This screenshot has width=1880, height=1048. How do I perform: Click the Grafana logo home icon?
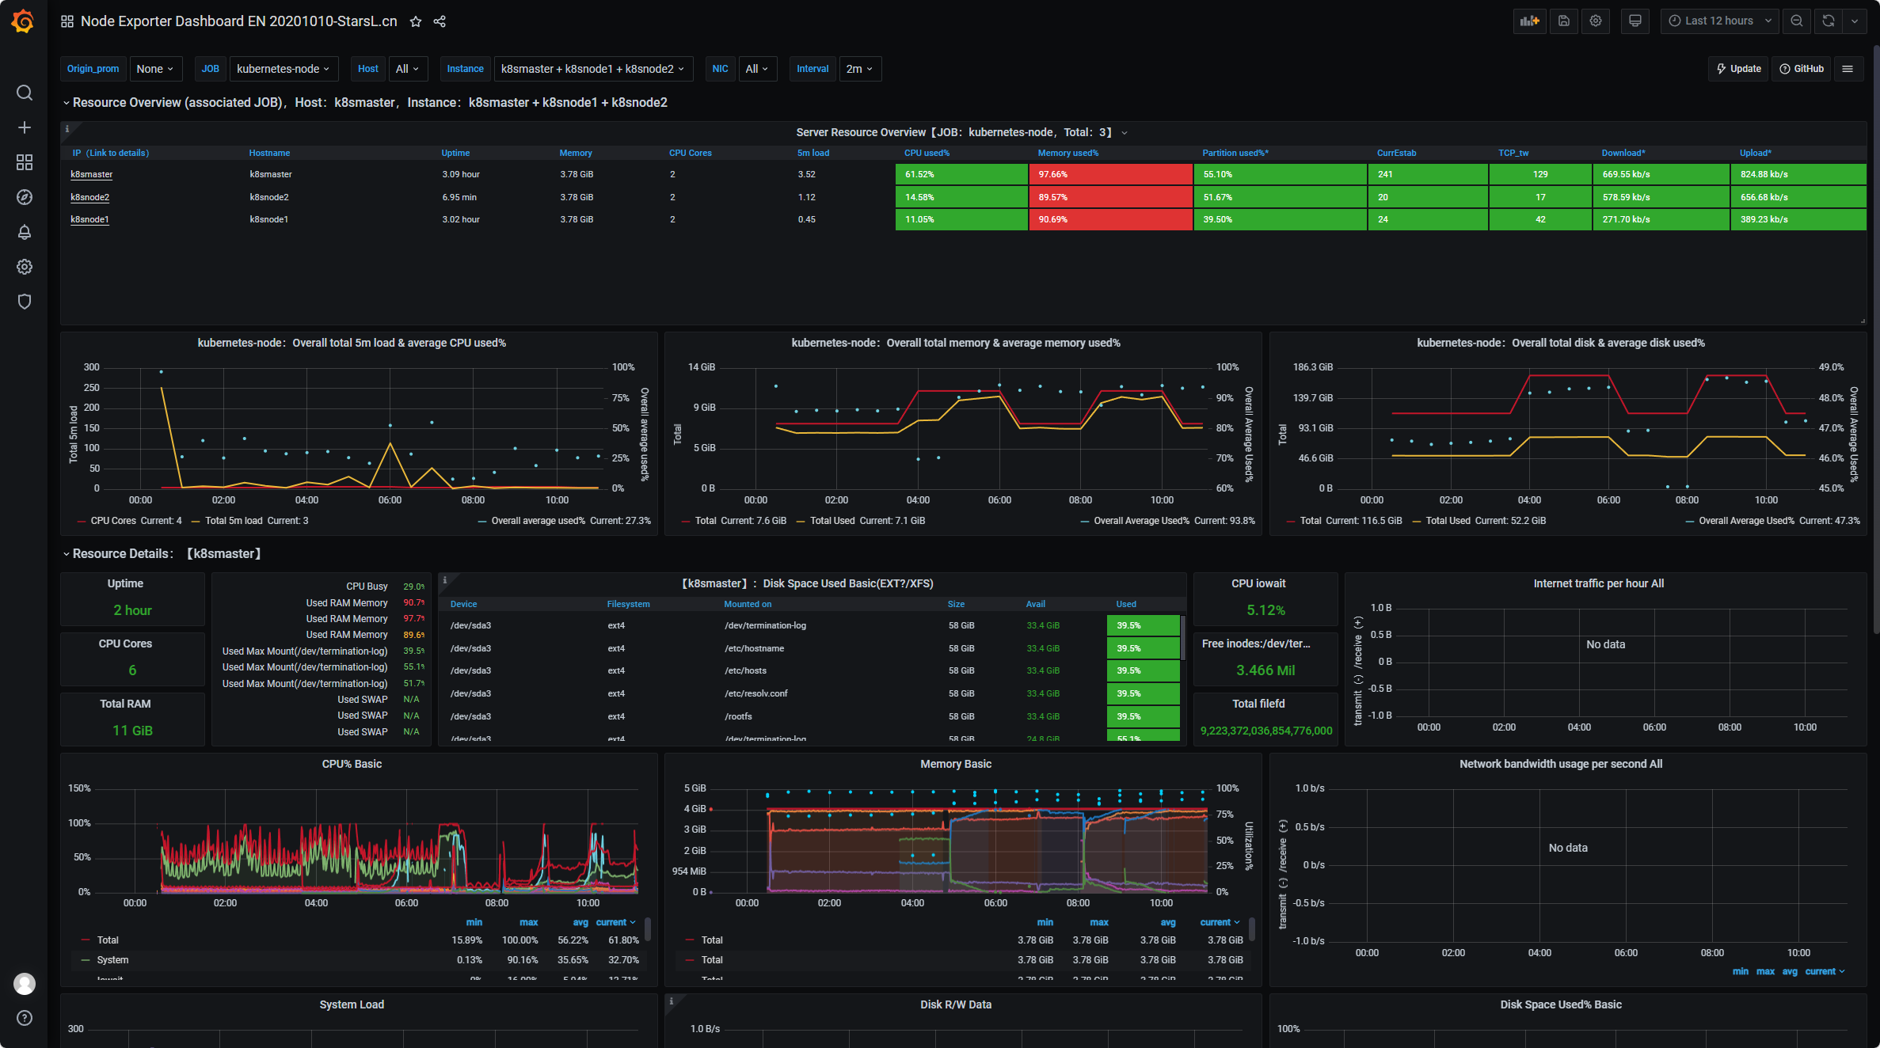click(24, 21)
